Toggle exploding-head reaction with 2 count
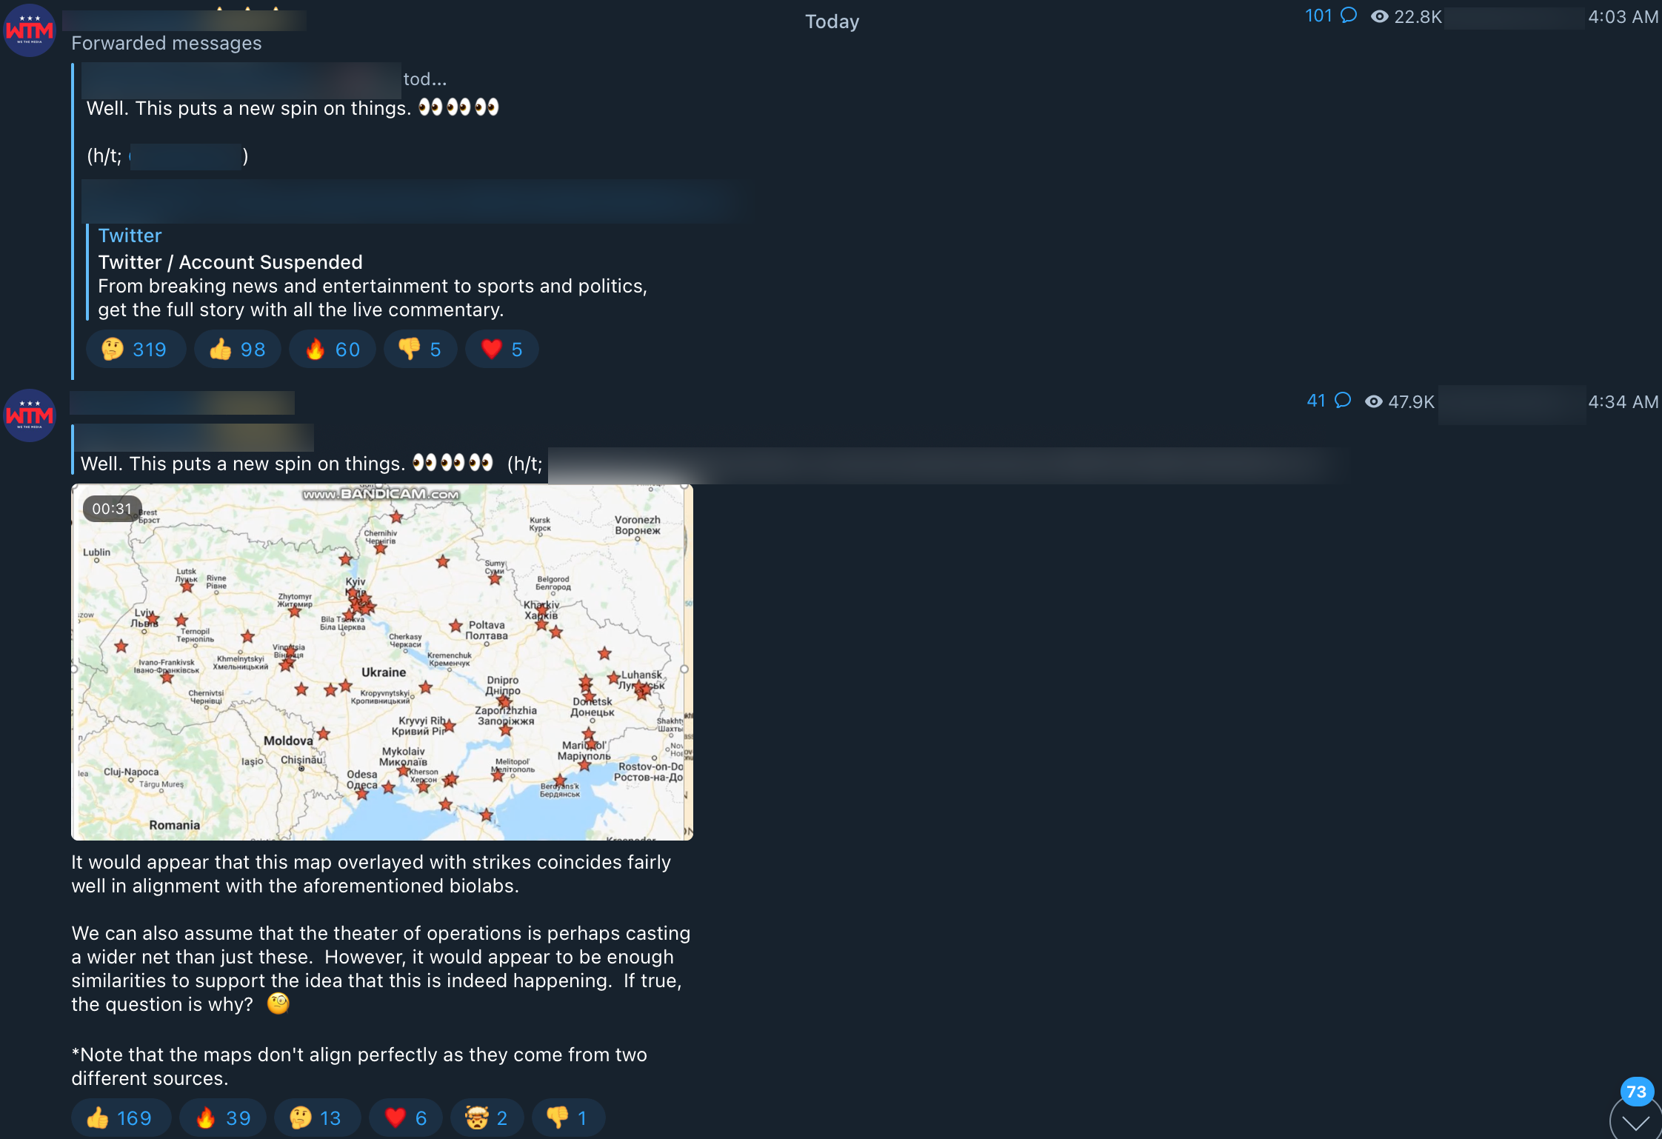Screen dimensions: 1662x1139 pyautogui.click(x=487, y=1118)
